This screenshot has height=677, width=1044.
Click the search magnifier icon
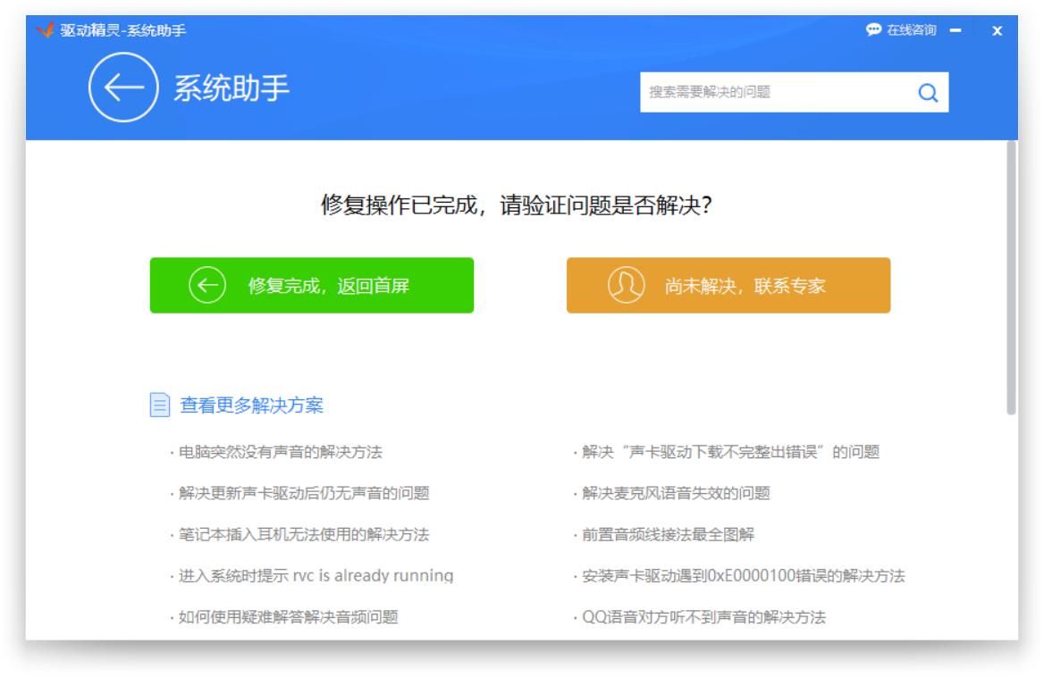928,92
